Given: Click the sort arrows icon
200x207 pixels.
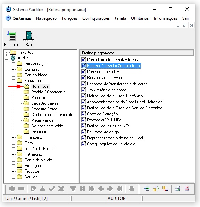Looking at the screenshot, I should click(x=82, y=189).
